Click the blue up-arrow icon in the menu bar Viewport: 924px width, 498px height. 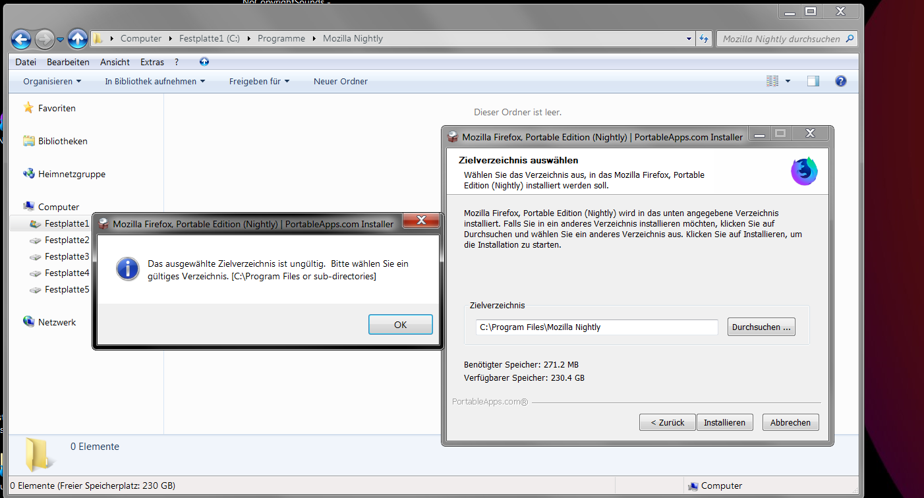(x=204, y=62)
